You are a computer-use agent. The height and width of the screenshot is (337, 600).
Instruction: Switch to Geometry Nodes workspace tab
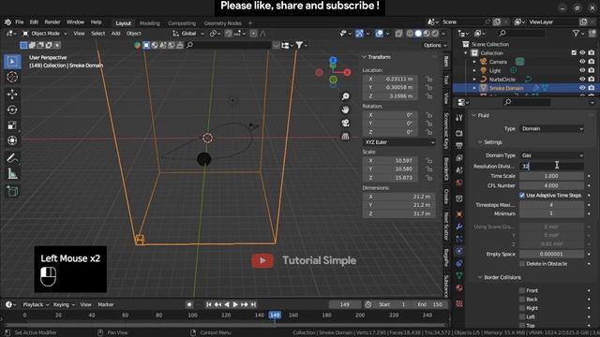point(222,23)
